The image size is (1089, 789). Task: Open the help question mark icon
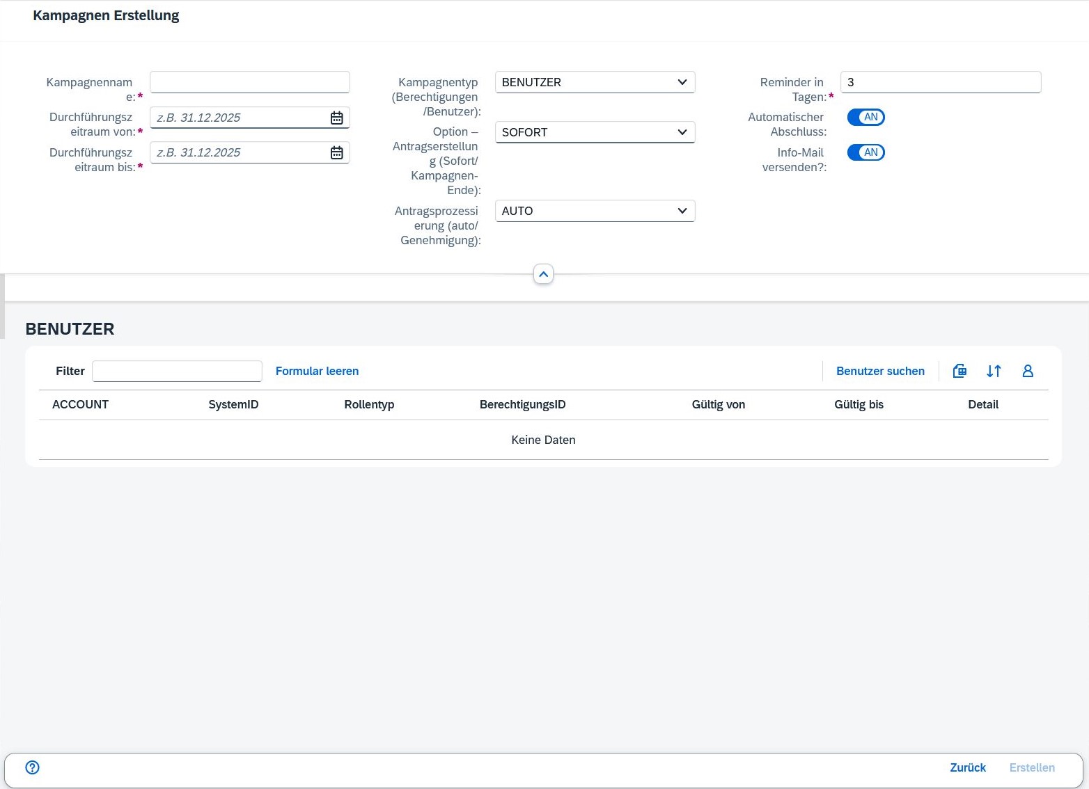(33, 767)
